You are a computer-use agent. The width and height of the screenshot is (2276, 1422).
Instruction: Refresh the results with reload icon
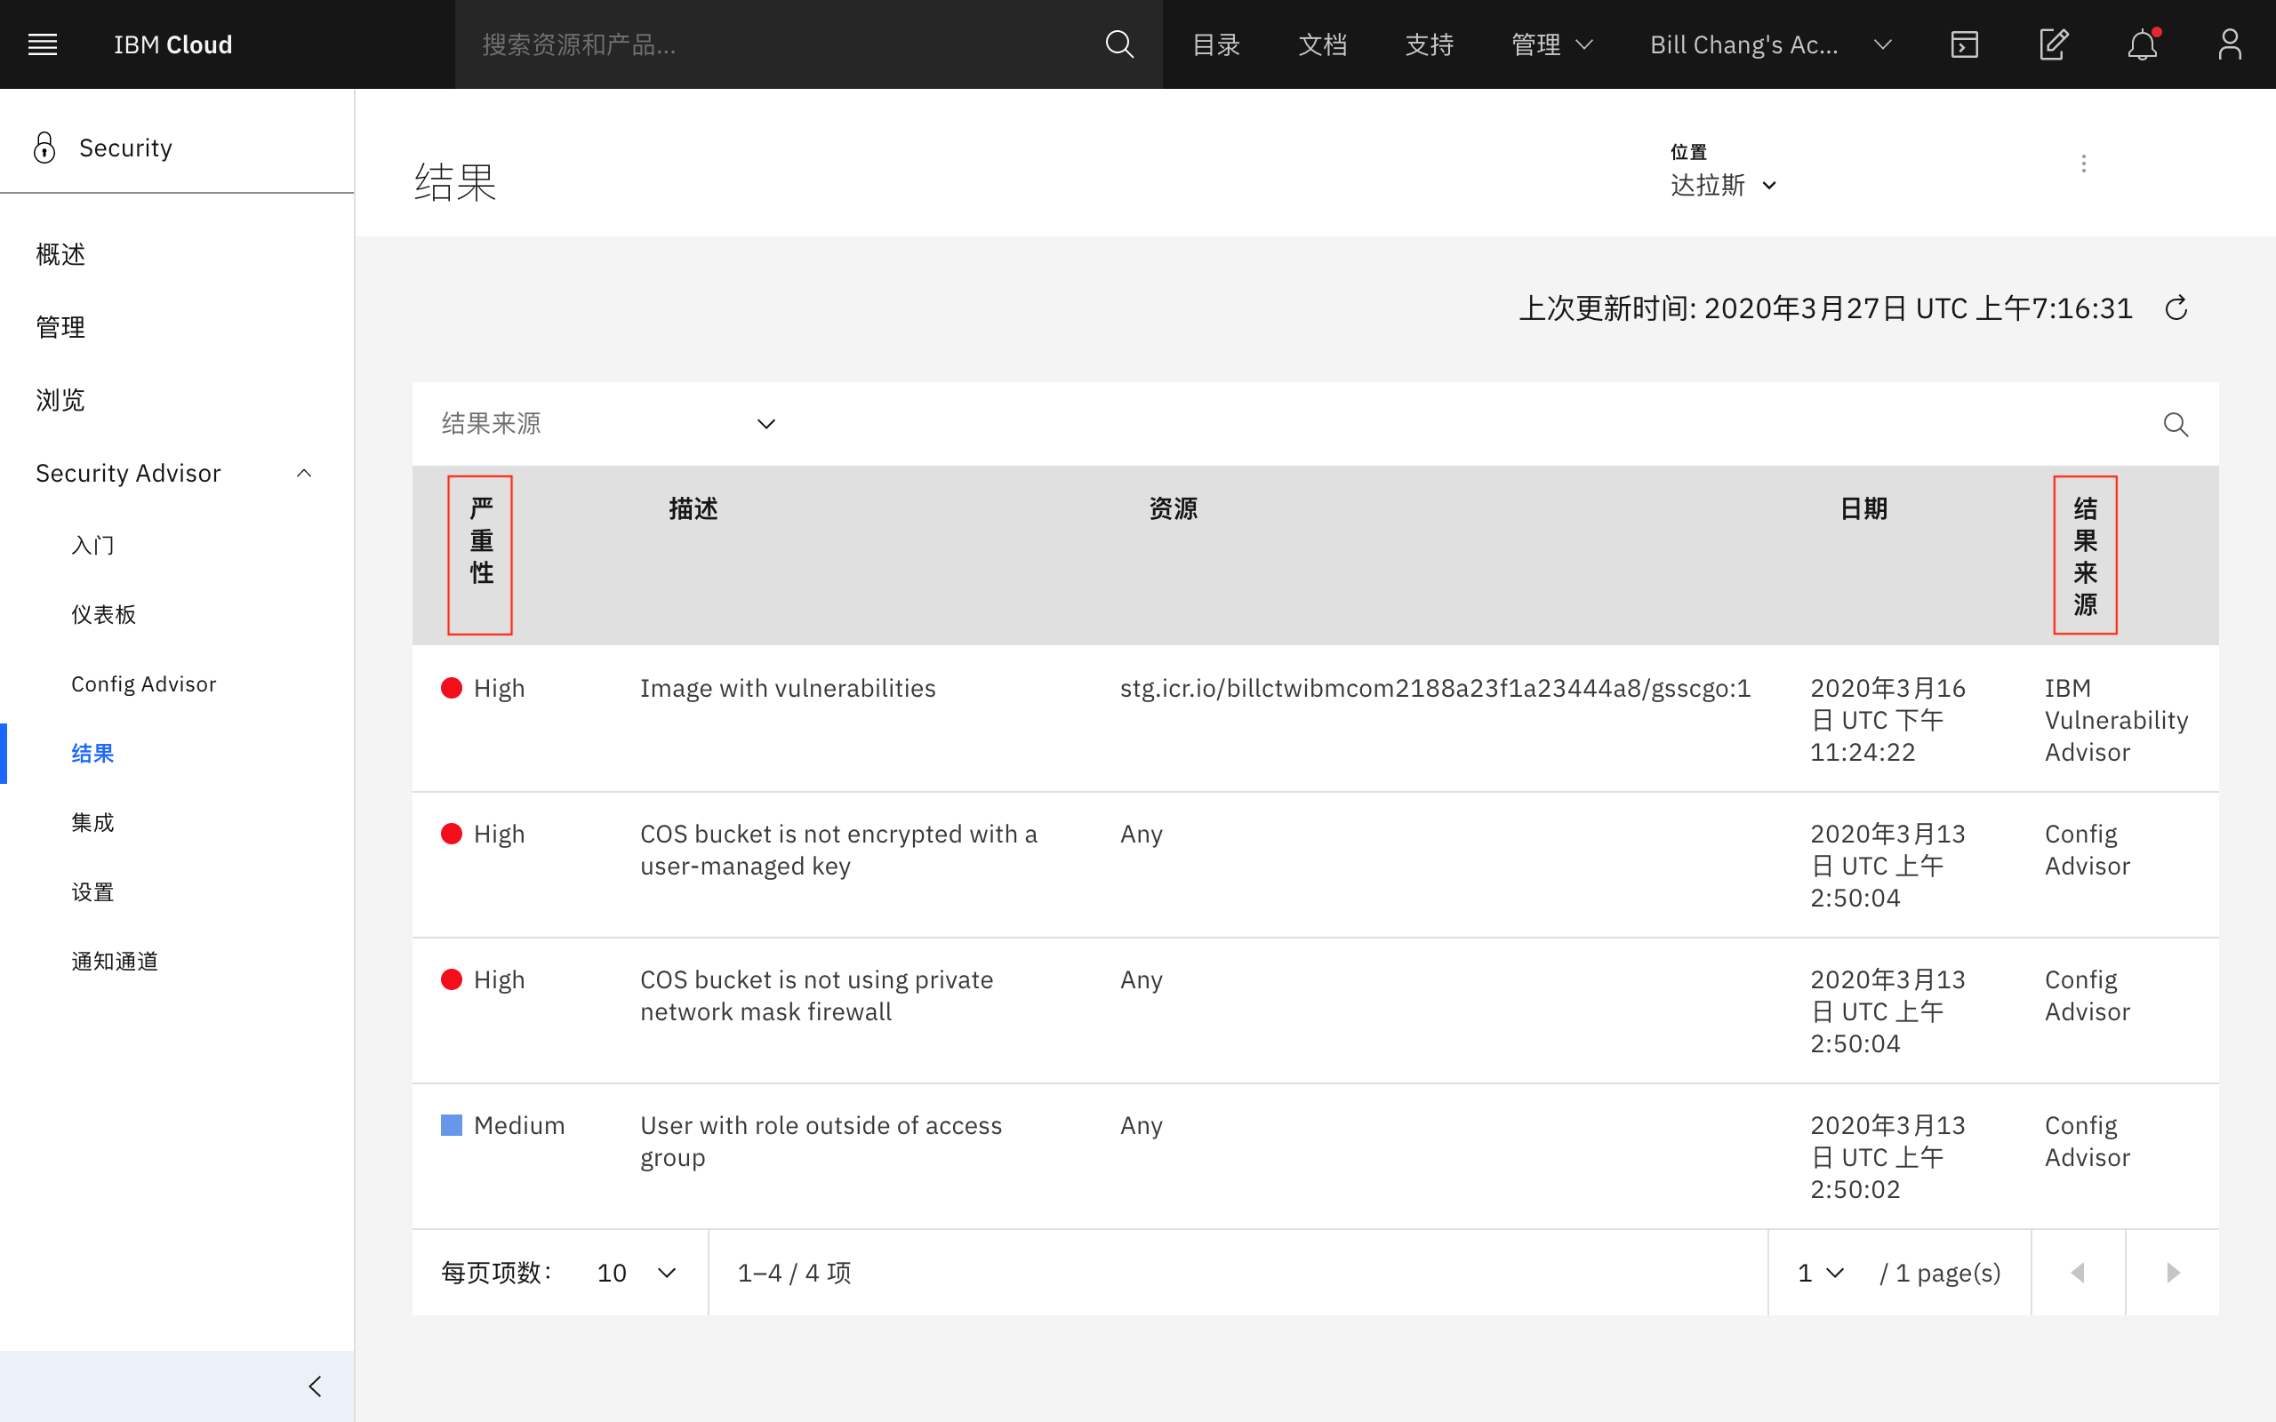[x=2176, y=308]
